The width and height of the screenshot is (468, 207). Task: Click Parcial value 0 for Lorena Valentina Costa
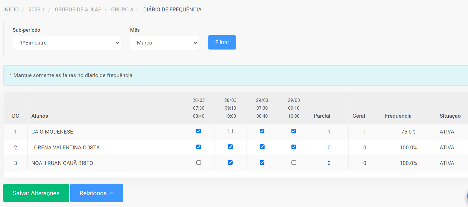click(x=329, y=147)
